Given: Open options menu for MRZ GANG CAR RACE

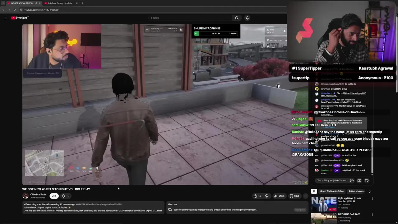Looking at the screenshot, I should pyautogui.click(x=372, y=215).
